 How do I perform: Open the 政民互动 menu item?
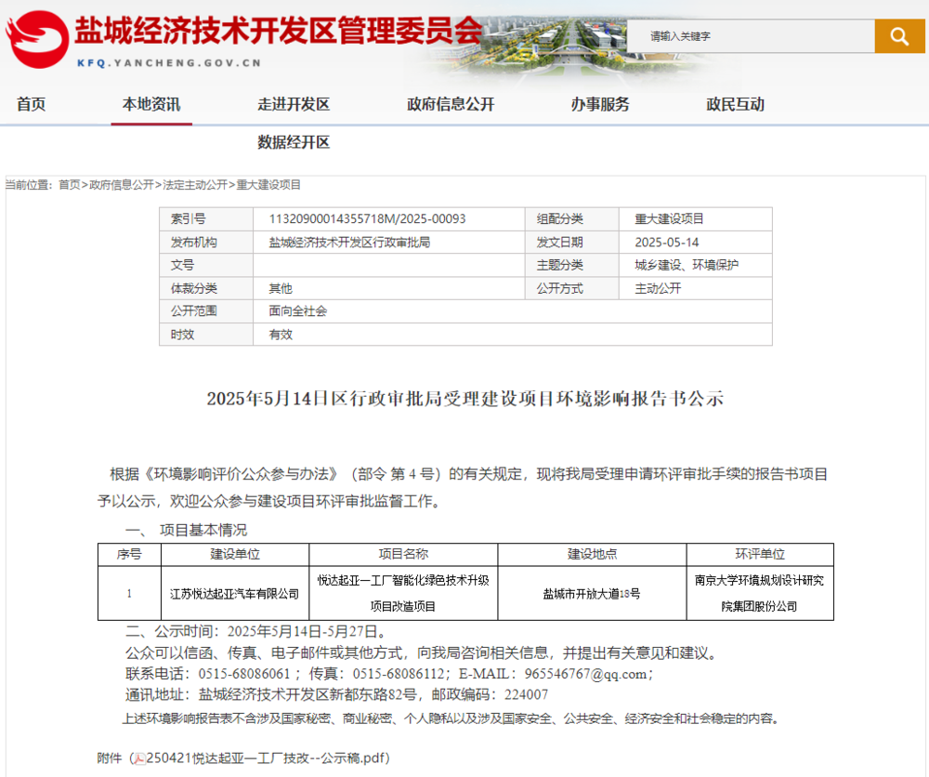pyautogui.click(x=735, y=104)
